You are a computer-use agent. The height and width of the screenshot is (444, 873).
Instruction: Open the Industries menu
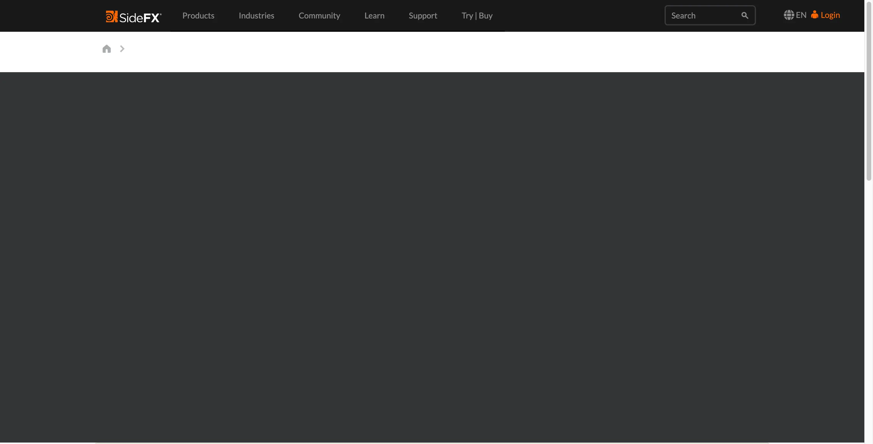tap(256, 16)
